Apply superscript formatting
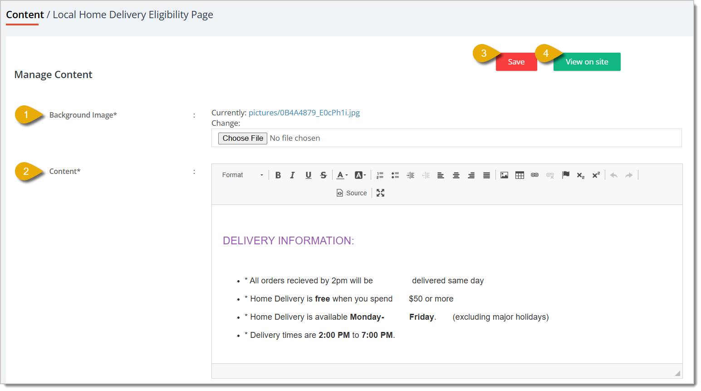Image resolution: width=701 pixels, height=391 pixels. click(x=596, y=175)
